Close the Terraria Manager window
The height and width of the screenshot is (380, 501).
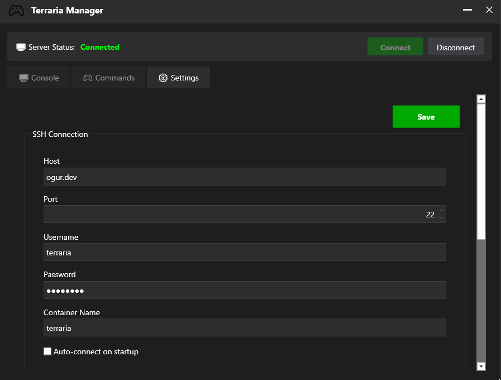[489, 10]
